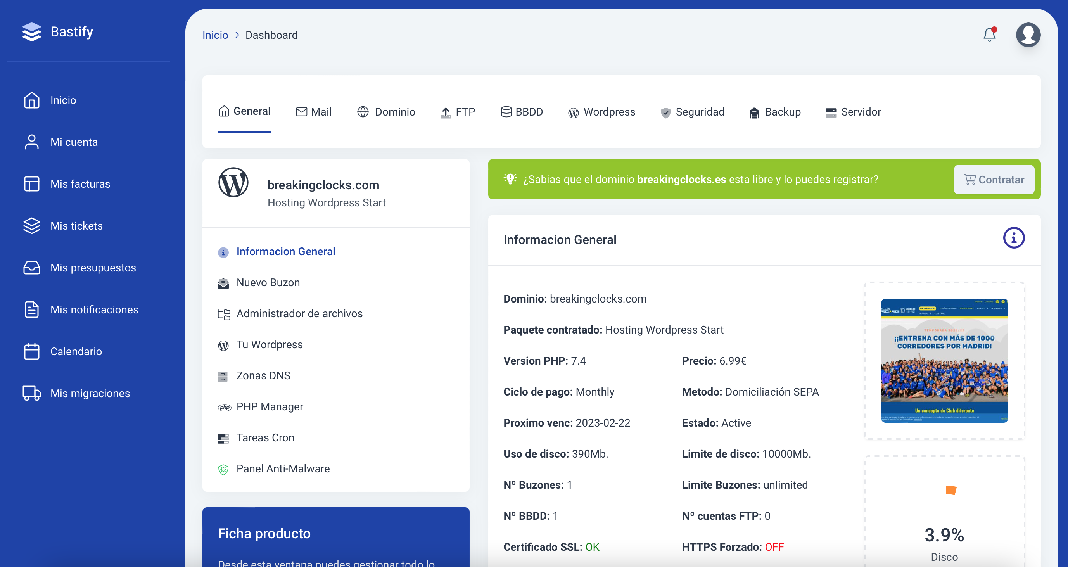Open the Backup tab
The width and height of the screenshot is (1068, 567).
[x=775, y=112]
